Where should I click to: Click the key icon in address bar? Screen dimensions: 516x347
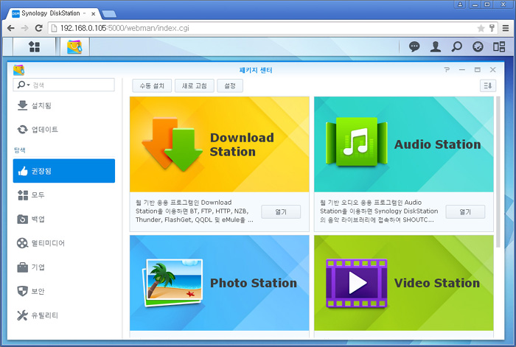tap(492, 28)
